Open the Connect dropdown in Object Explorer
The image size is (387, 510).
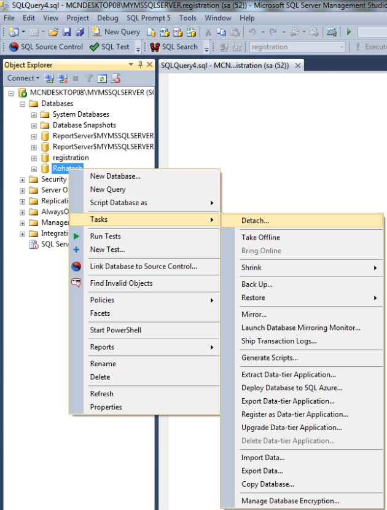coord(23,78)
